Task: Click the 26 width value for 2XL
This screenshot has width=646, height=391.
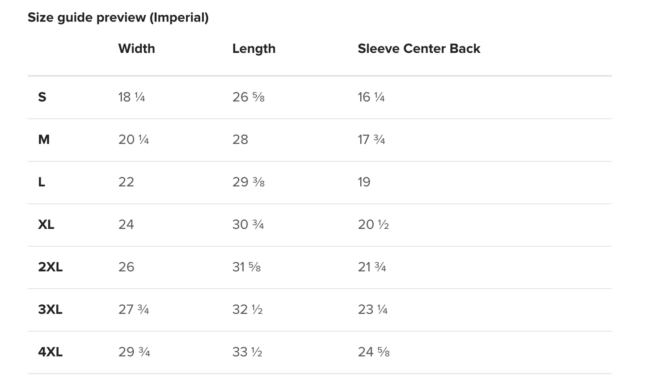Action: point(126,267)
